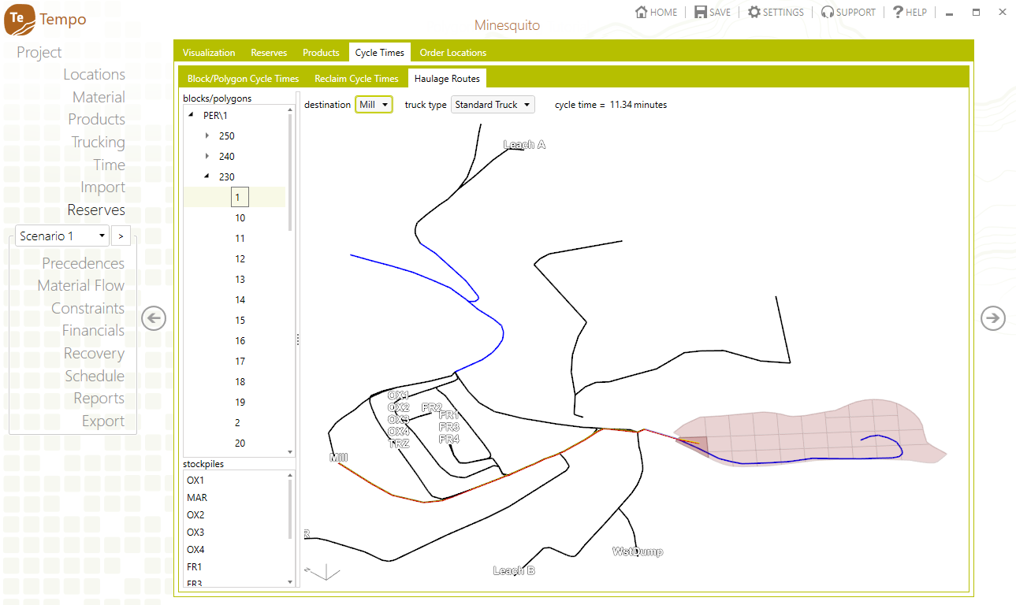Go to Products in the sidebar
This screenshot has width=1016, height=605.
[96, 120]
